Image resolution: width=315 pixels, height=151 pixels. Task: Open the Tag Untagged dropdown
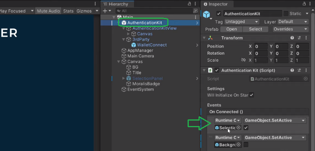(x=242, y=22)
